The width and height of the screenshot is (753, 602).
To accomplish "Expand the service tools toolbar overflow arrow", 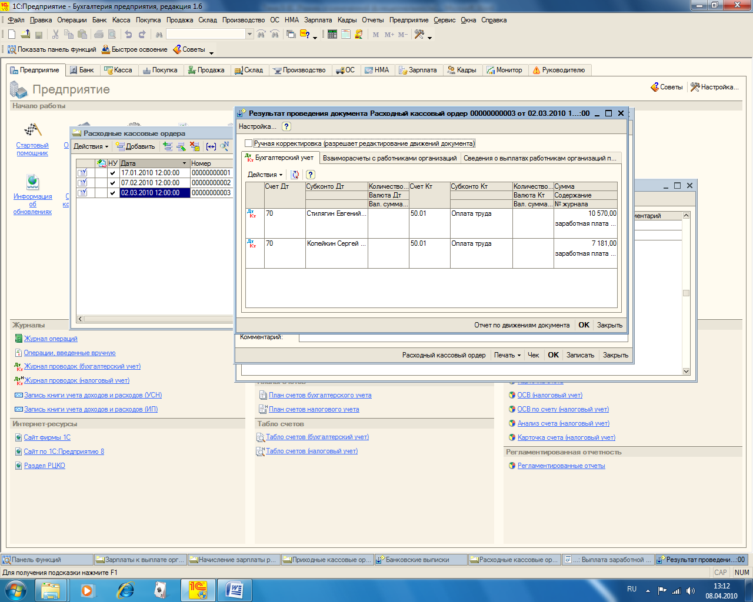I will [430, 38].
